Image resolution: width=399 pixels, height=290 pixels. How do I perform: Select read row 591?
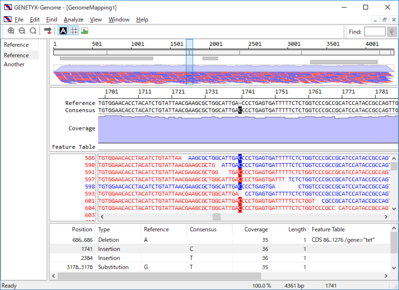pyautogui.click(x=90, y=172)
